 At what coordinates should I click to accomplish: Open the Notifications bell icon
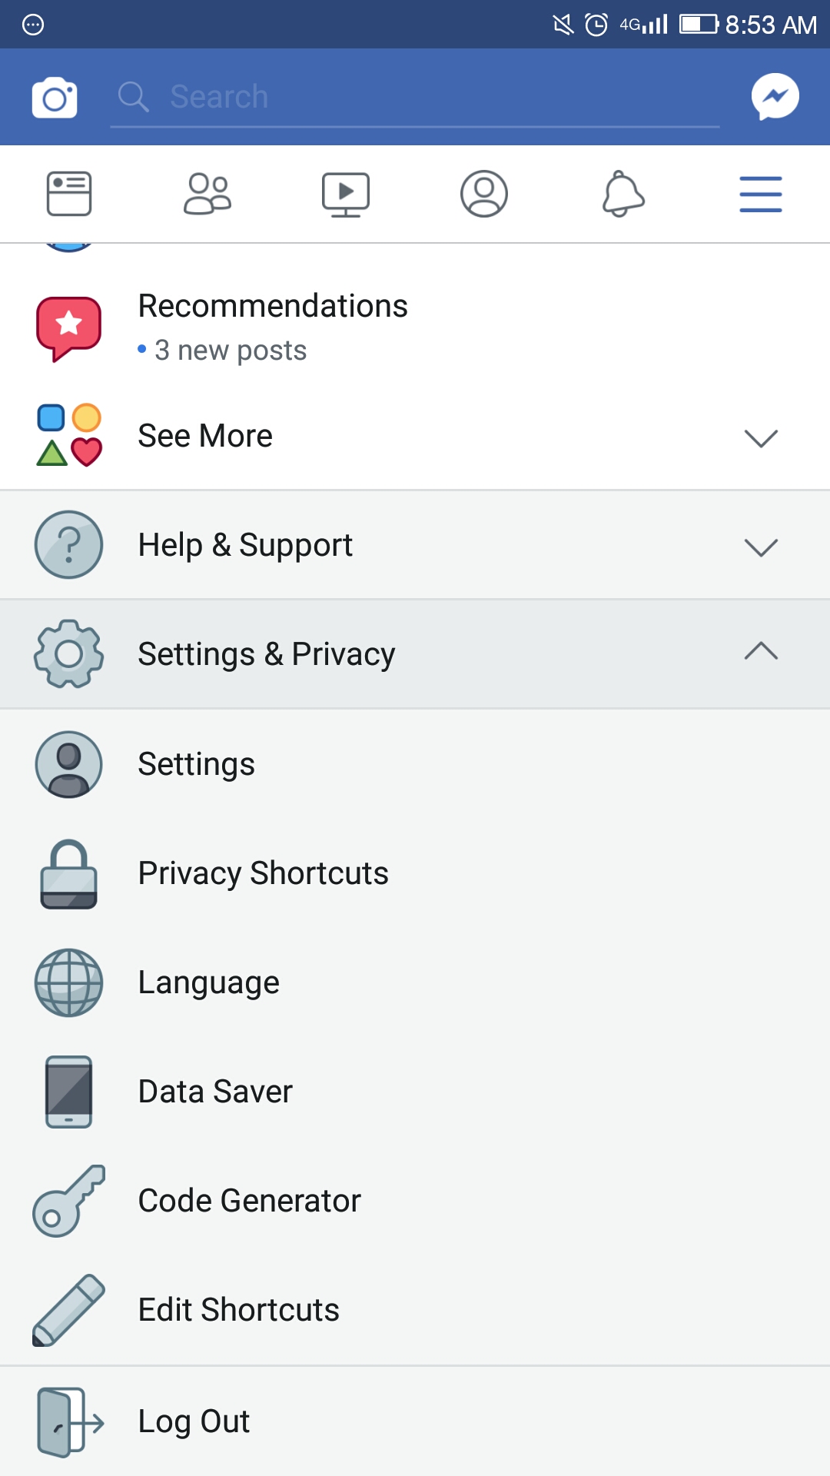[x=622, y=194]
